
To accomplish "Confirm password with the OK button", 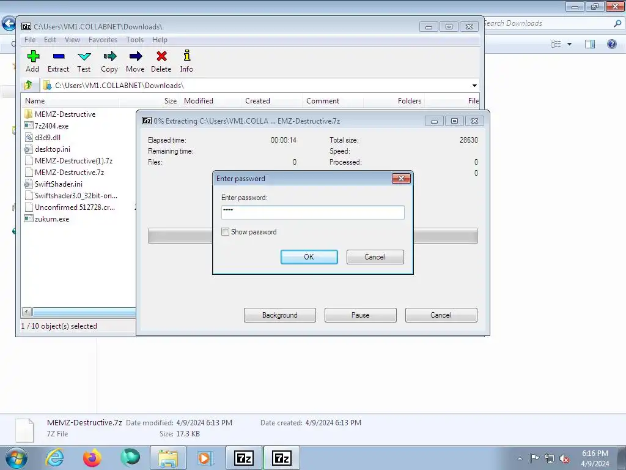I will [x=309, y=257].
